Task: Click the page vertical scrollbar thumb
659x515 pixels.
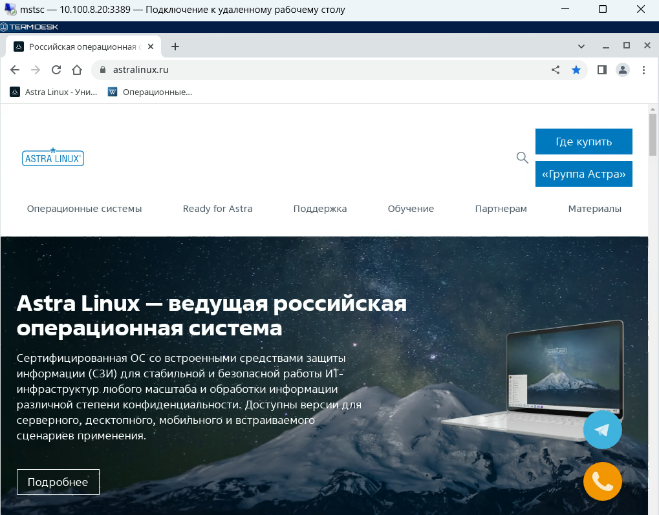Action: click(x=653, y=134)
